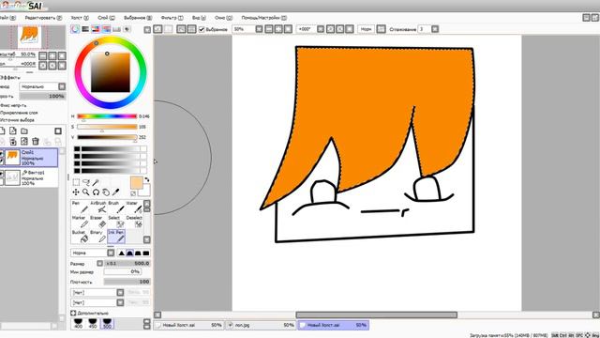Viewport: 600px width, 338px height.
Task: Toggle the RGB slider panel
Action: coord(85,29)
